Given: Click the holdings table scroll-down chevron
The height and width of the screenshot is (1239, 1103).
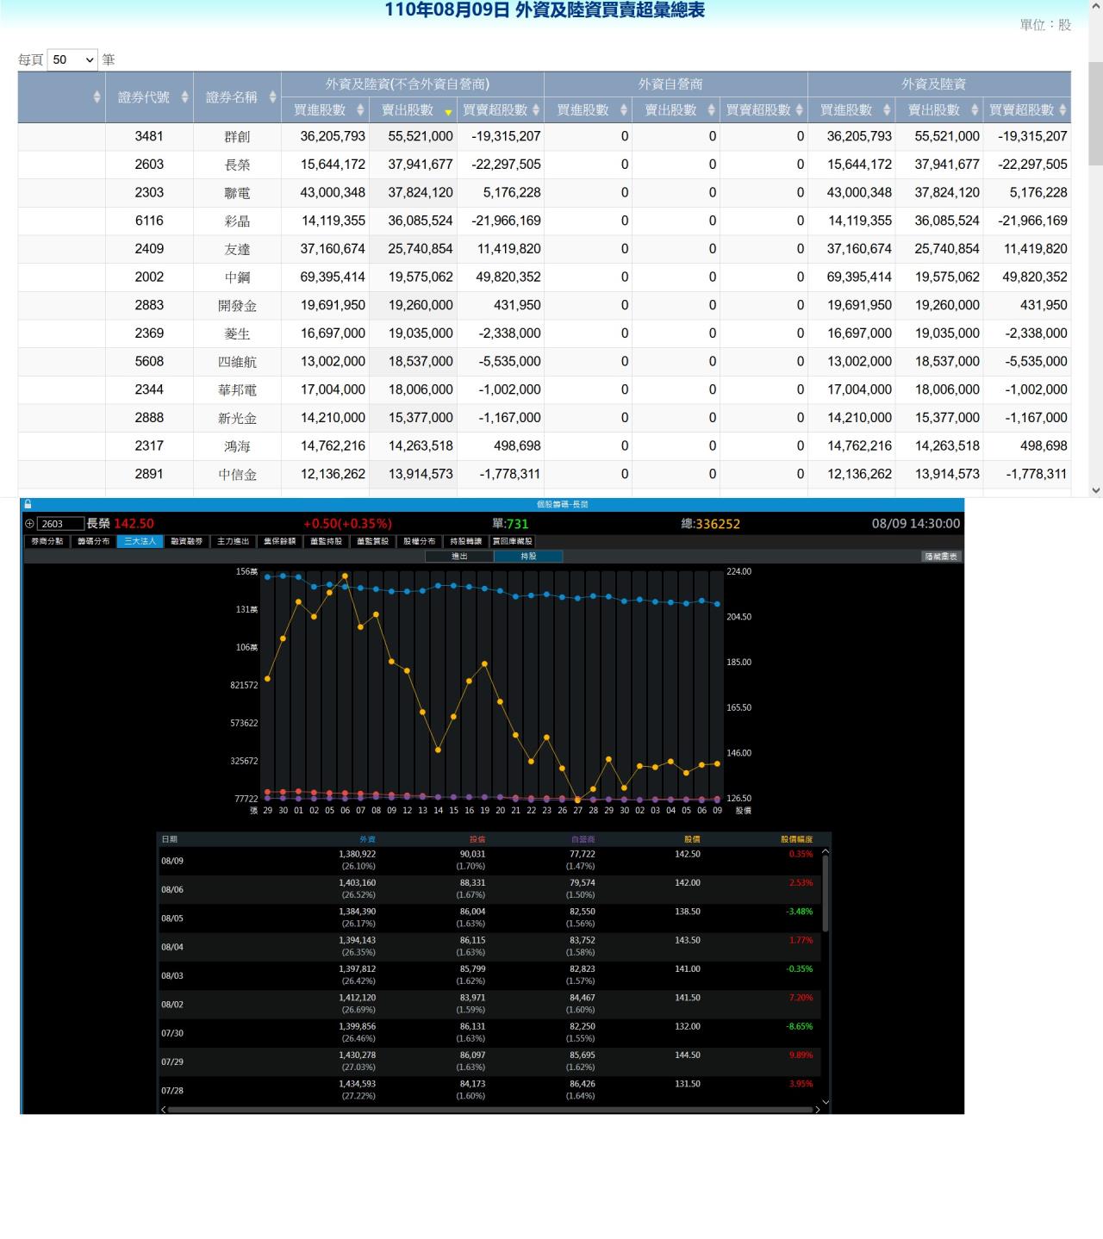Looking at the screenshot, I should point(826,1101).
